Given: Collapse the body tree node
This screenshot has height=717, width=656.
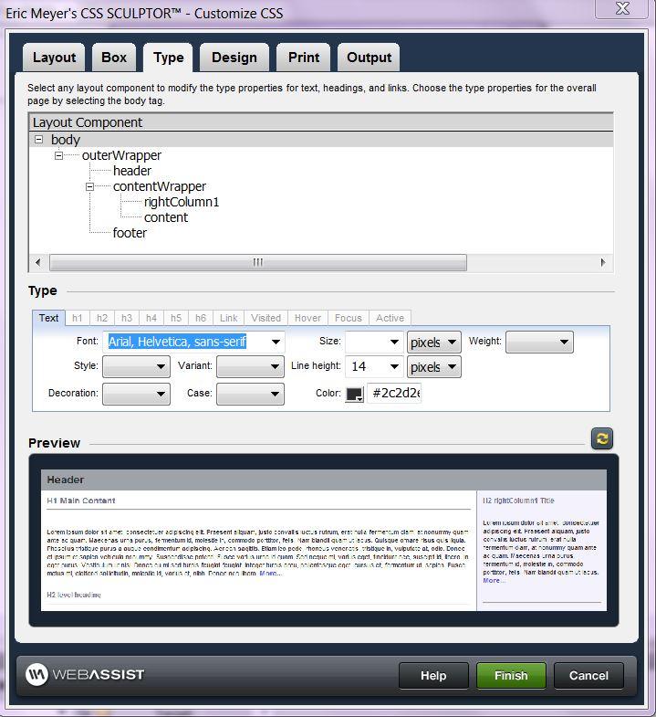Looking at the screenshot, I should (39, 140).
